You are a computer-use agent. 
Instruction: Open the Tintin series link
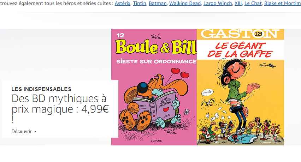[140, 3]
